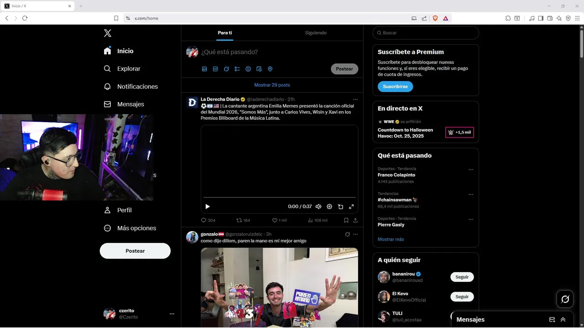Add a poll in composer
Viewport: 584px width, 328px height.
pos(237,69)
